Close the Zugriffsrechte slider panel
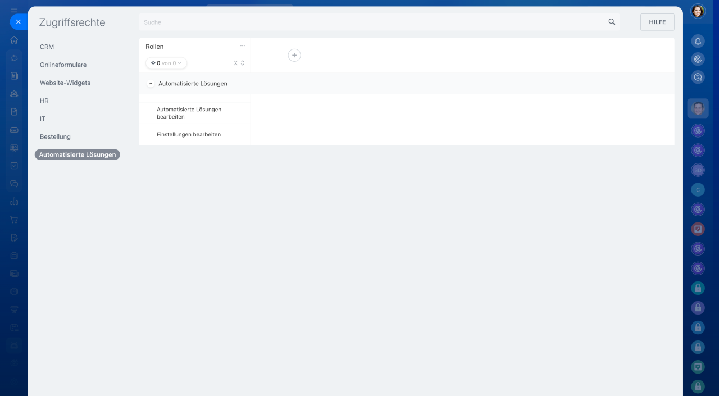Screen dimensions: 719x396 pos(18,22)
